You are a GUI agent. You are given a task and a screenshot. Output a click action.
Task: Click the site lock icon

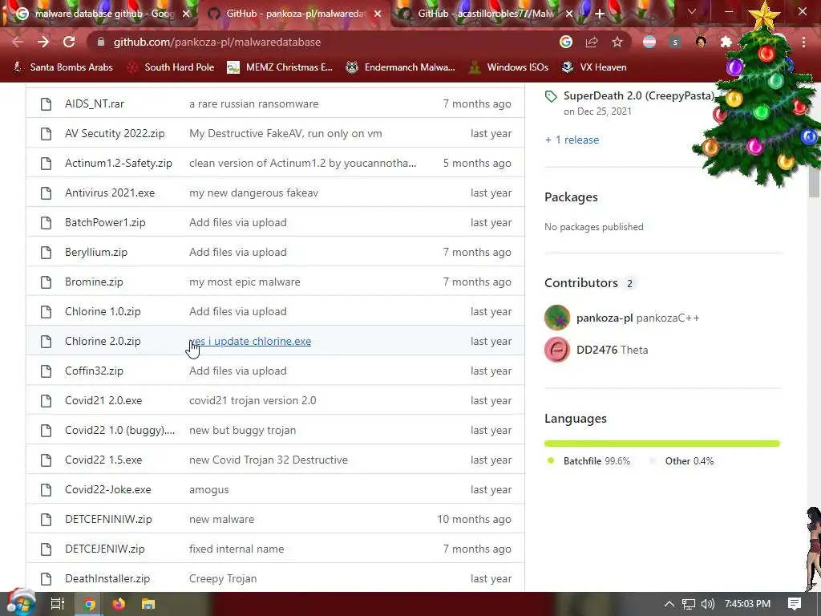pyautogui.click(x=101, y=42)
